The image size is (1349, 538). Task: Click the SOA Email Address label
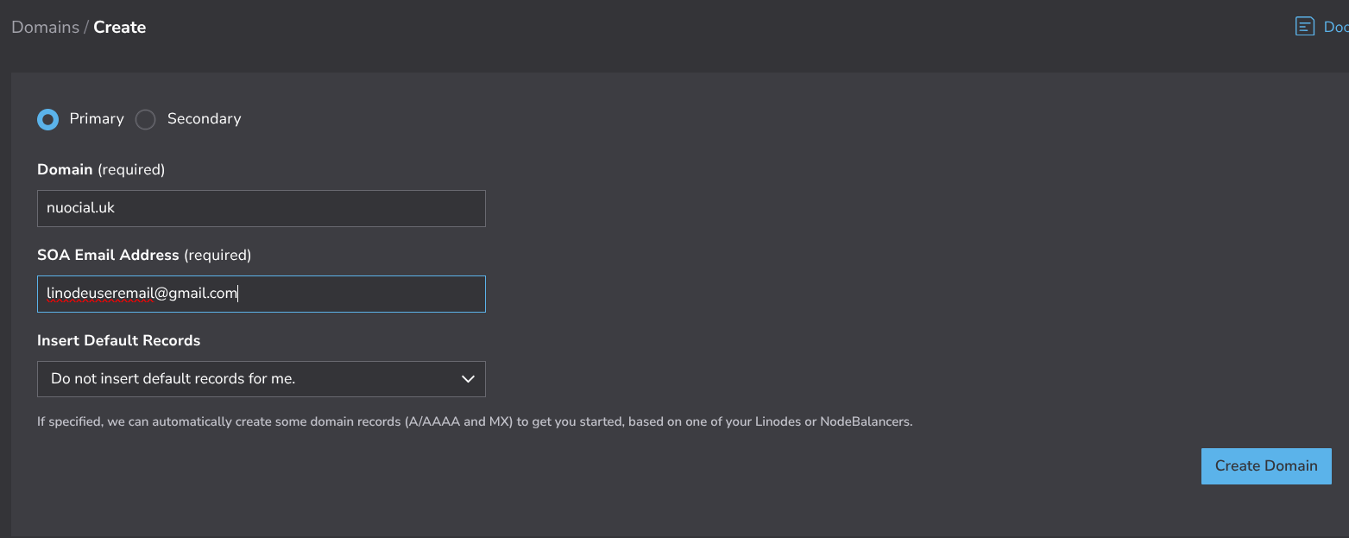pyautogui.click(x=143, y=255)
